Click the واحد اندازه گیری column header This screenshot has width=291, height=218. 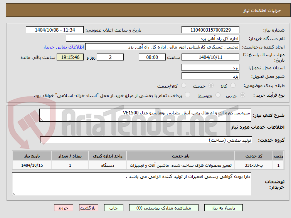click(x=108, y=156)
